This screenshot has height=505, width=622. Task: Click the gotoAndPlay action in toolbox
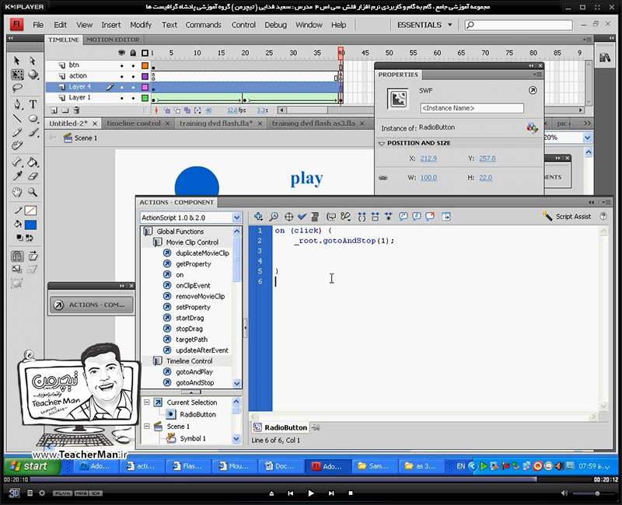[x=194, y=372]
